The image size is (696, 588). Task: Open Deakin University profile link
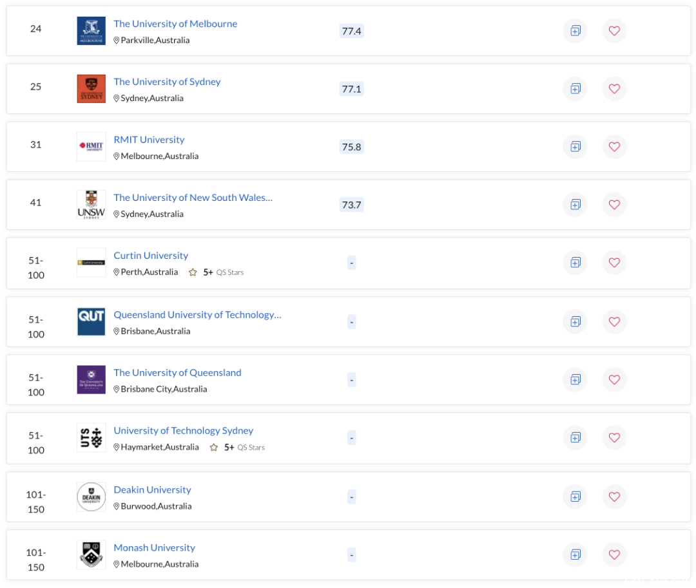coord(152,489)
